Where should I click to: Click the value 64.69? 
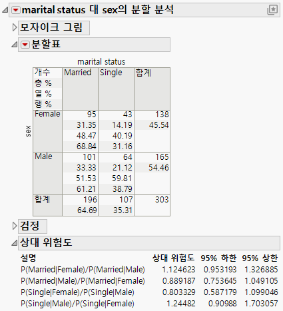tap(87, 210)
